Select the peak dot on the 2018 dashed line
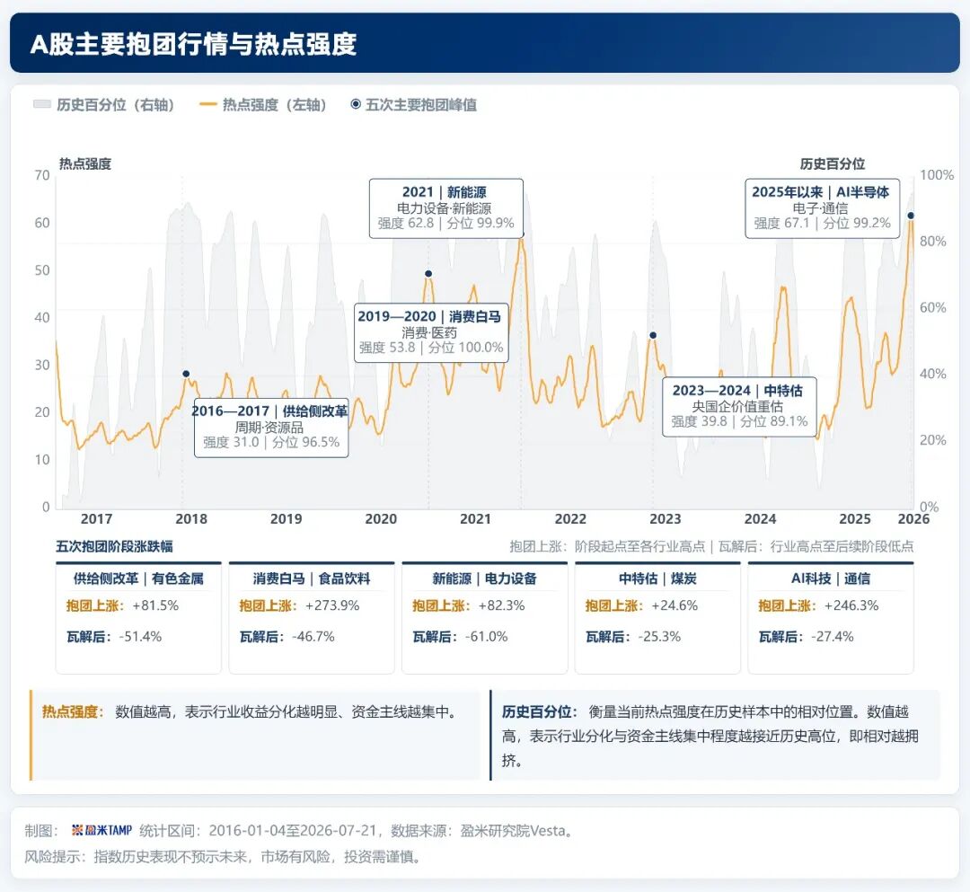The height and width of the screenshot is (892, 970). click(186, 374)
